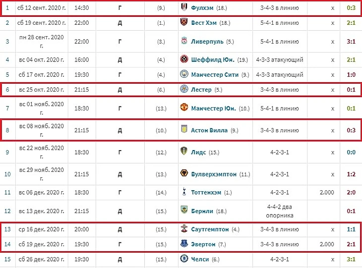This screenshot has width=362, height=268.
Task: Open the 0:3 score against Фулхэм
Action: tap(351, 8)
